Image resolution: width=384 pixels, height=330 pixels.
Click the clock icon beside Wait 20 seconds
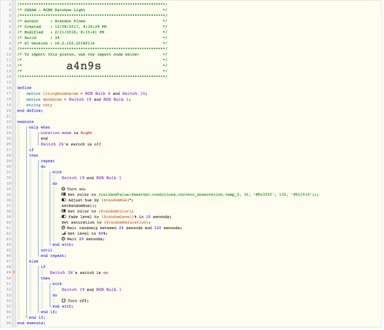point(63,239)
